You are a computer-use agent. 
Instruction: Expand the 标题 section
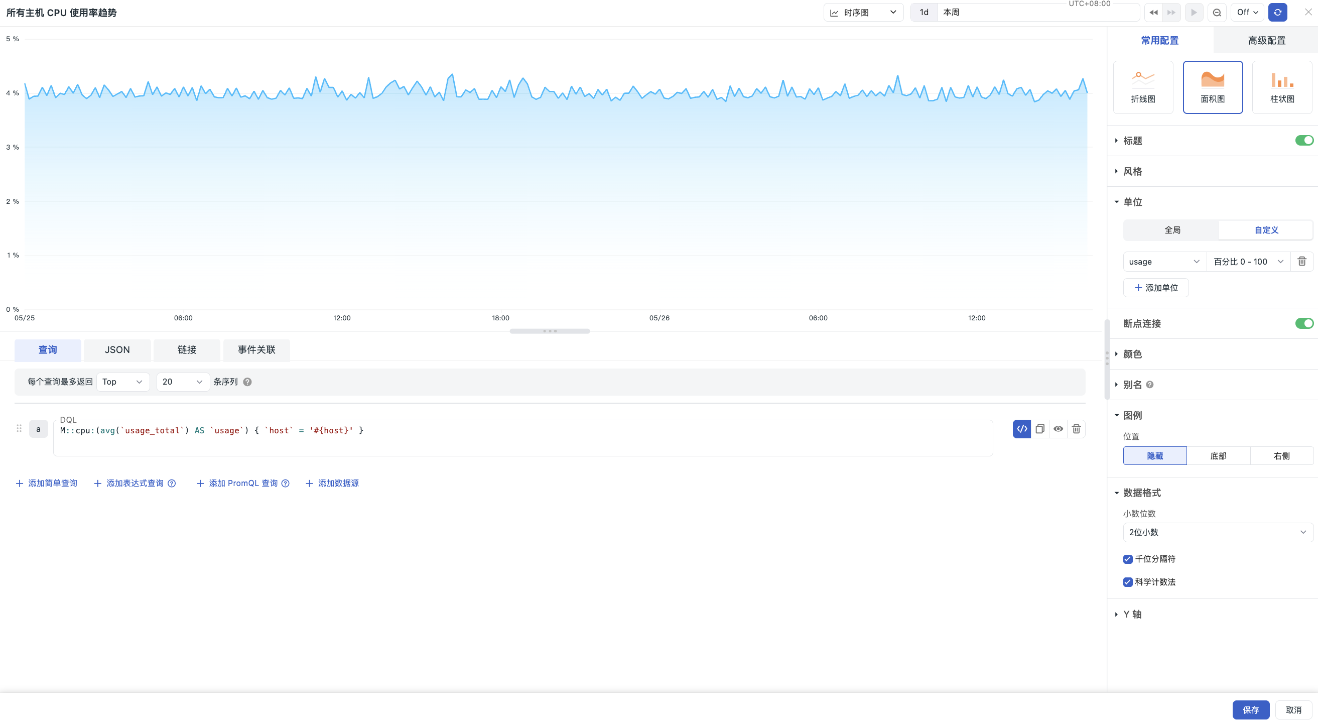point(1132,141)
